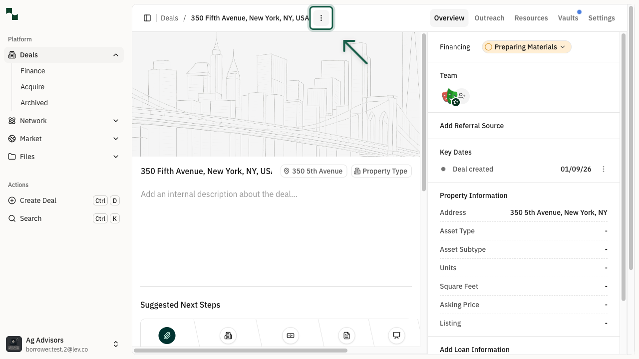Viewport: 639px width, 359px height.
Task: Click the building suggested step icon
Action: (228, 336)
